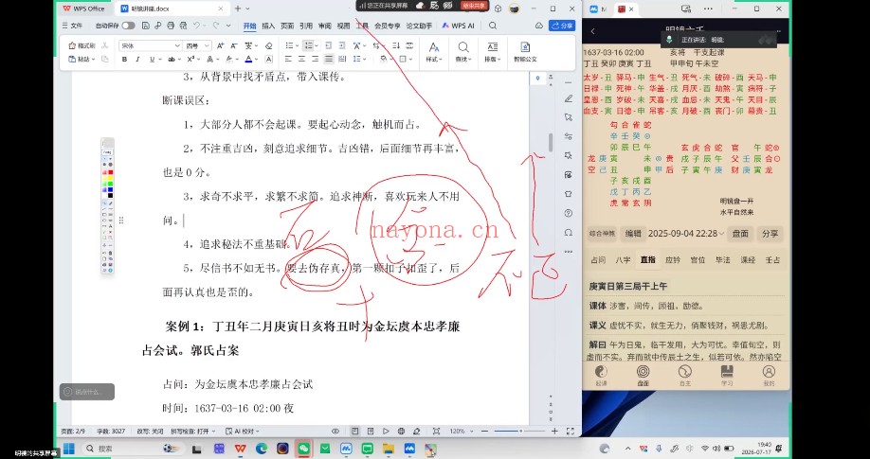Switch to 审阅 ribbon tab

pos(324,26)
